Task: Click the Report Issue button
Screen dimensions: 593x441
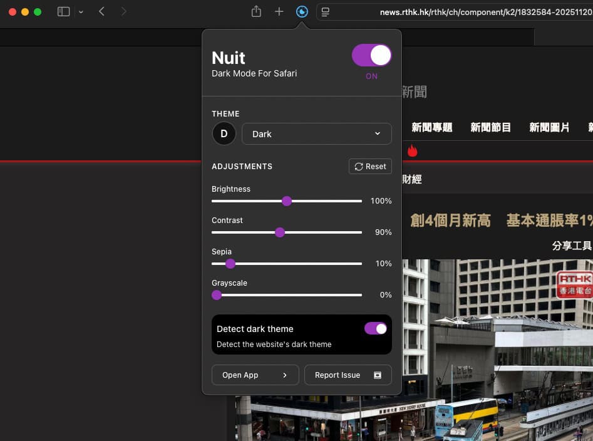Action: click(348, 375)
